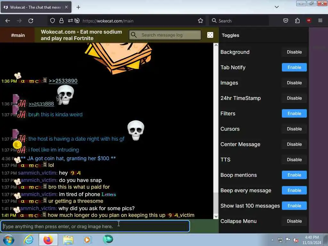Open Windows Explorer folder in taskbar
328x246 pixels.
pyautogui.click(x=68, y=240)
